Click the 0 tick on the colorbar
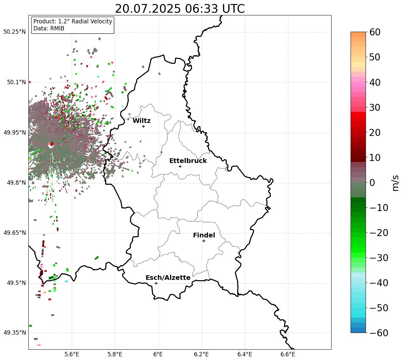Image resolution: width=403 pixels, height=361 pixels. tap(372, 183)
